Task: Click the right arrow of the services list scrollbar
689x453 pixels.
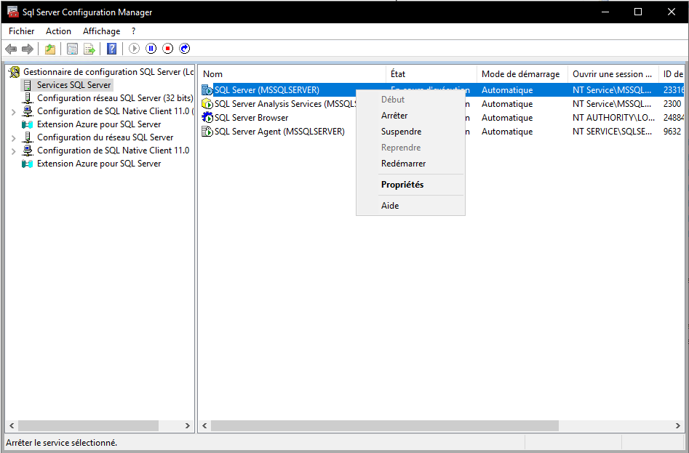Action: coord(678,426)
